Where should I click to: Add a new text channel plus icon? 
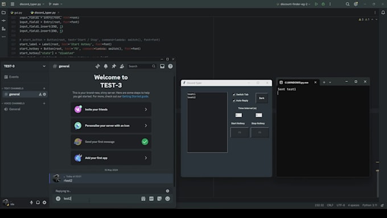point(44,88)
